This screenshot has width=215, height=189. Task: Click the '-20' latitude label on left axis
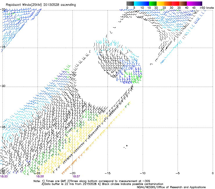click(3, 10)
